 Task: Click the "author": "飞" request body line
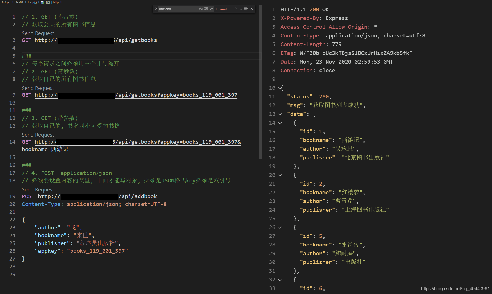[x=58, y=228]
